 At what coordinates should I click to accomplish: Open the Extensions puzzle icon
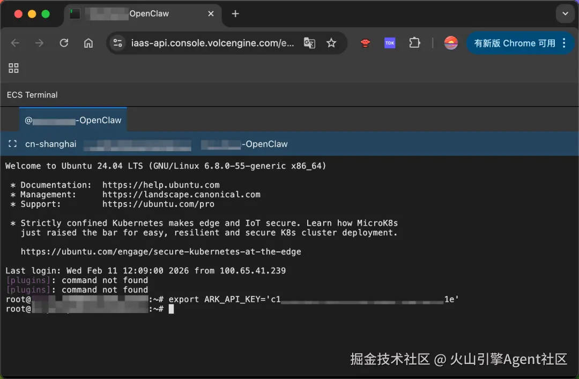point(414,43)
